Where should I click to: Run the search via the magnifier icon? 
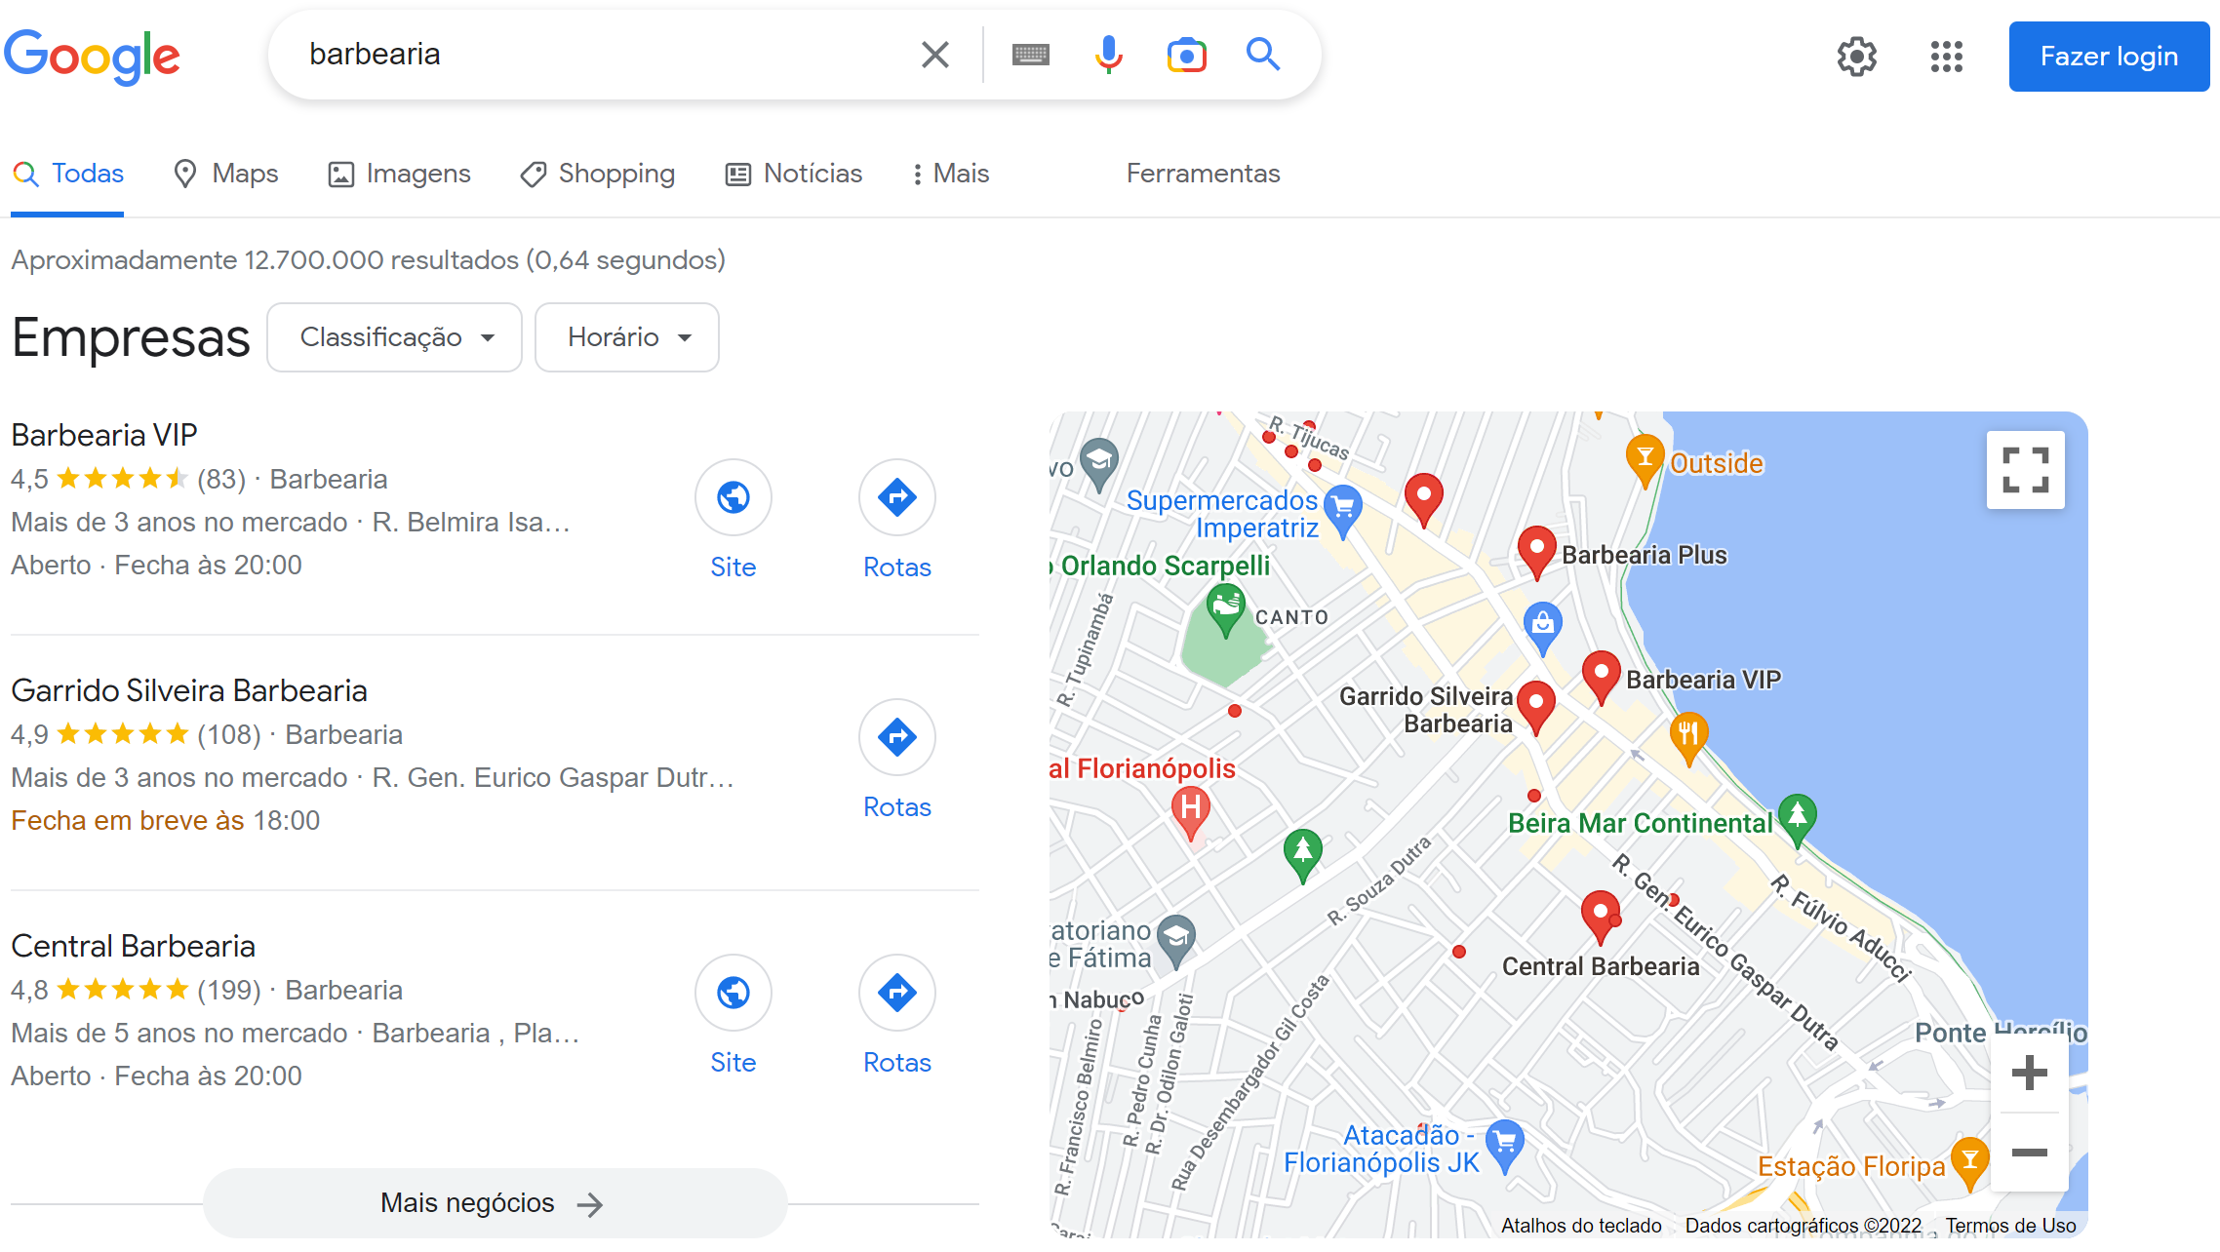[x=1263, y=55]
